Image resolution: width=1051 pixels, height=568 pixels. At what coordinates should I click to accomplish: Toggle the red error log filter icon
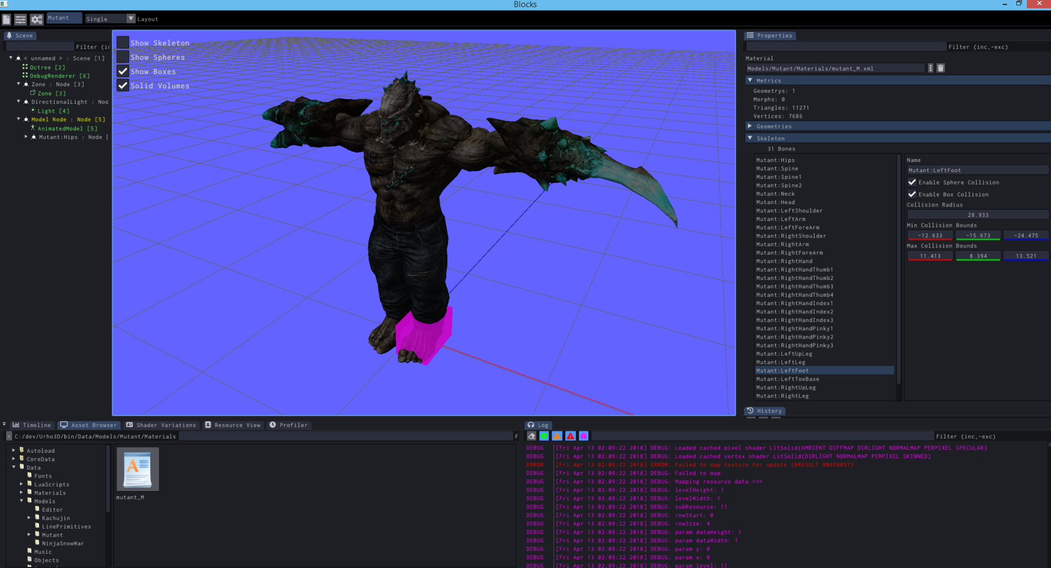570,436
